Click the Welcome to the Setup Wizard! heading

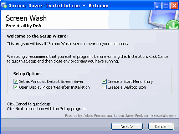click(37, 36)
